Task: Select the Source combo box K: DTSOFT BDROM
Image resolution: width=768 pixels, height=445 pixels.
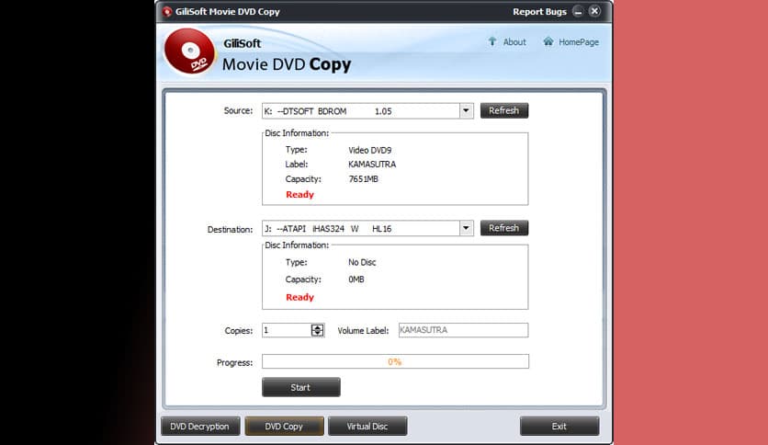Action: [x=367, y=110]
